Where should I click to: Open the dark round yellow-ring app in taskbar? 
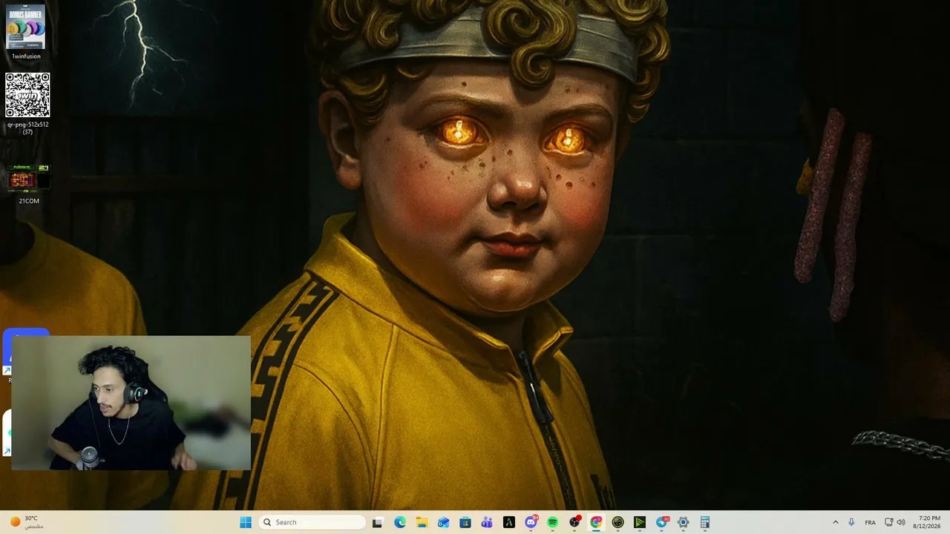click(x=618, y=522)
